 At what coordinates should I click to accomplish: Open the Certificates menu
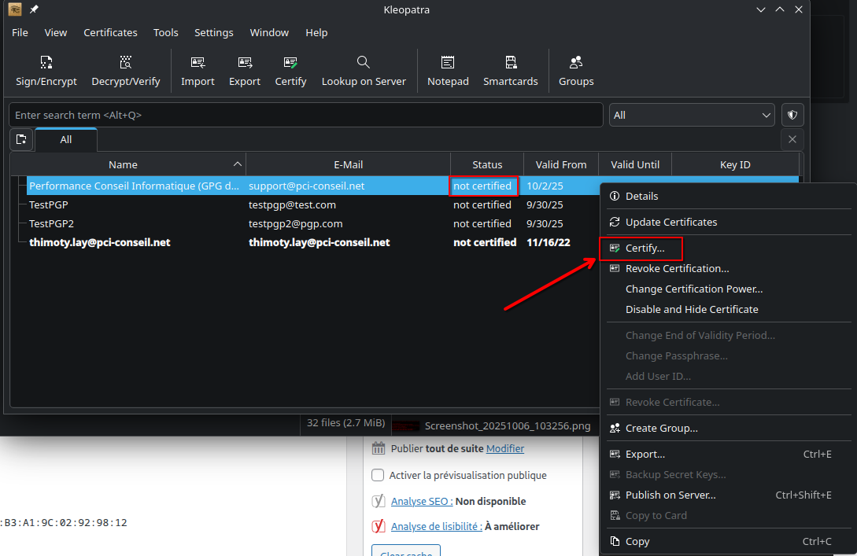(x=110, y=32)
